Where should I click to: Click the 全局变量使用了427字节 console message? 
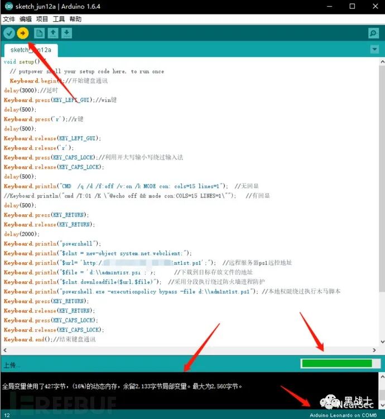122,387
